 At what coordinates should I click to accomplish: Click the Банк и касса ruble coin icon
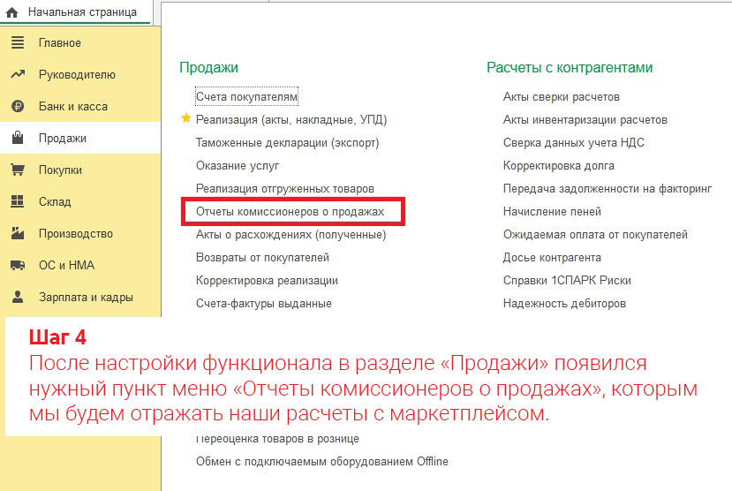(x=18, y=106)
